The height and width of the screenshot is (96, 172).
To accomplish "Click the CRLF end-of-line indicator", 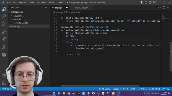I will [133, 89].
